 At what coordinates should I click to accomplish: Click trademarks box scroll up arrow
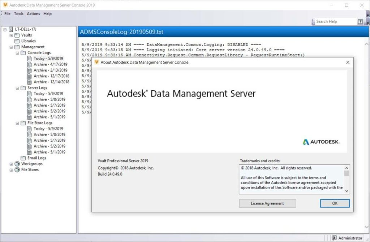click(347, 168)
